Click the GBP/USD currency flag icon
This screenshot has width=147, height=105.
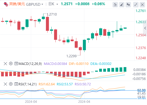point(6,4)
